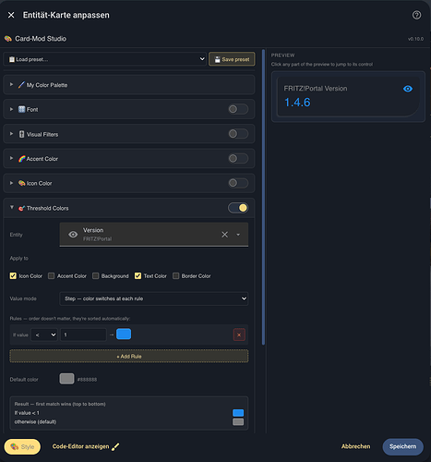Click Abbrechen to cancel
The width and height of the screenshot is (431, 462).
coord(356,446)
